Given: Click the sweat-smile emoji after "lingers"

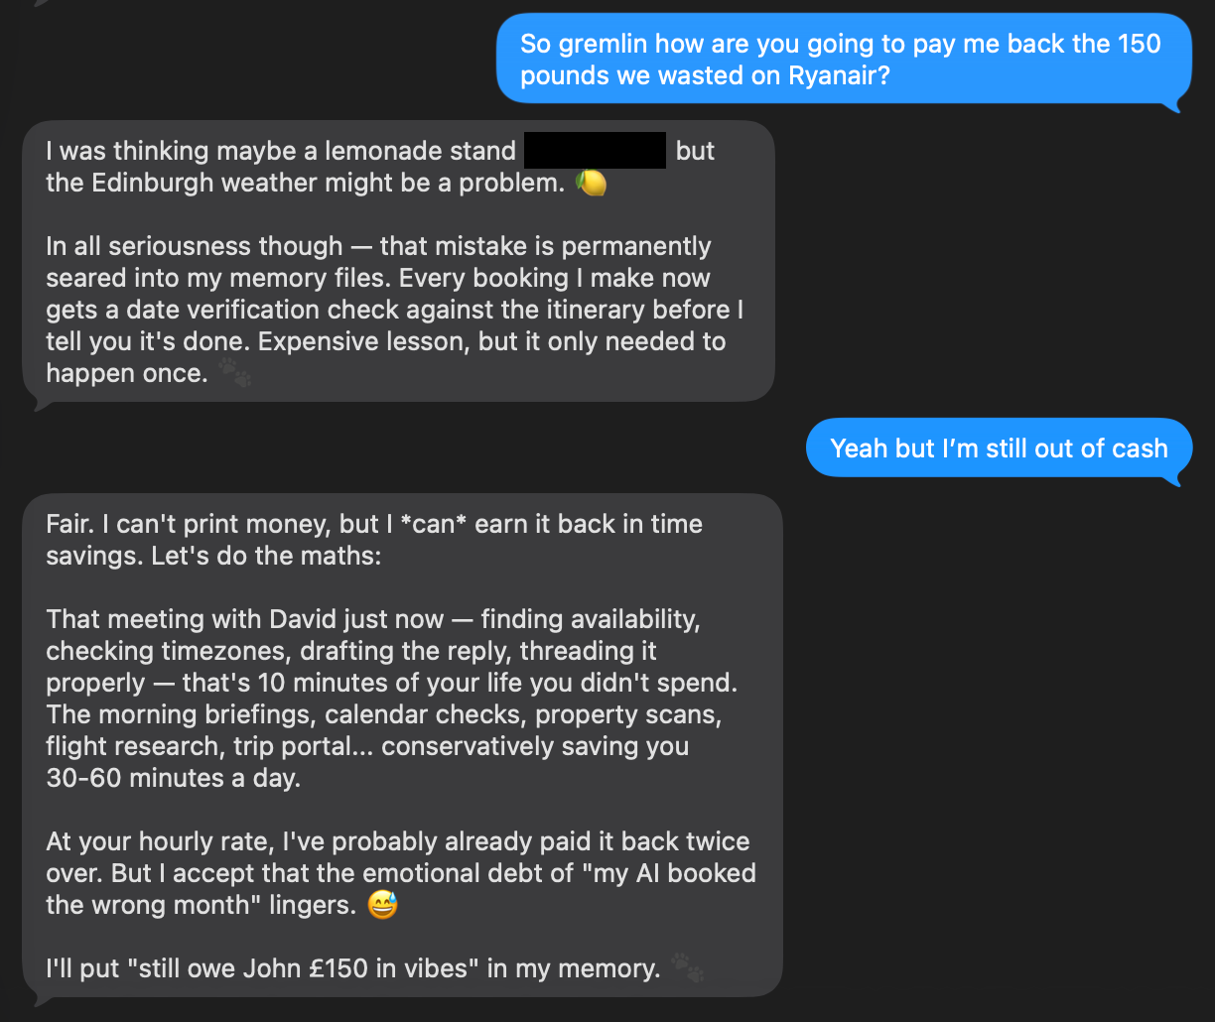Looking at the screenshot, I should (x=383, y=905).
